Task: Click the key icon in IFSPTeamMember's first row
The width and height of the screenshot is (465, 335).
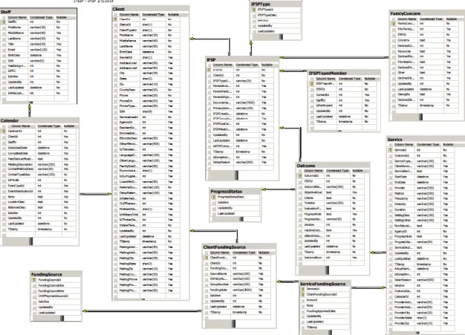Action: click(x=312, y=84)
